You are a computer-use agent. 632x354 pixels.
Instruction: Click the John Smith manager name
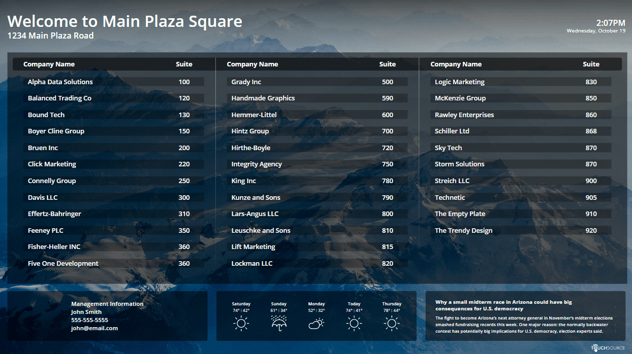(x=86, y=312)
